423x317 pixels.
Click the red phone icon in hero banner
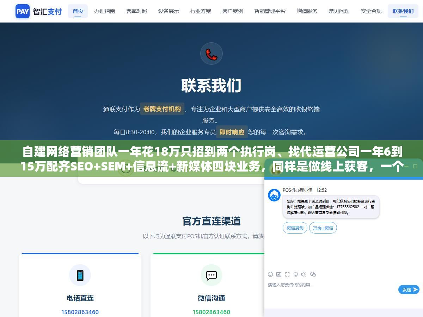211,54
